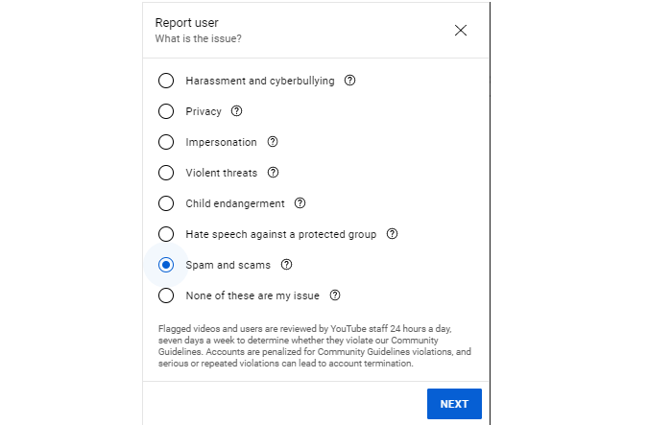Viewport: 672px width, 425px height.
Task: Open help tooltip for Impersonation
Action: pos(273,142)
